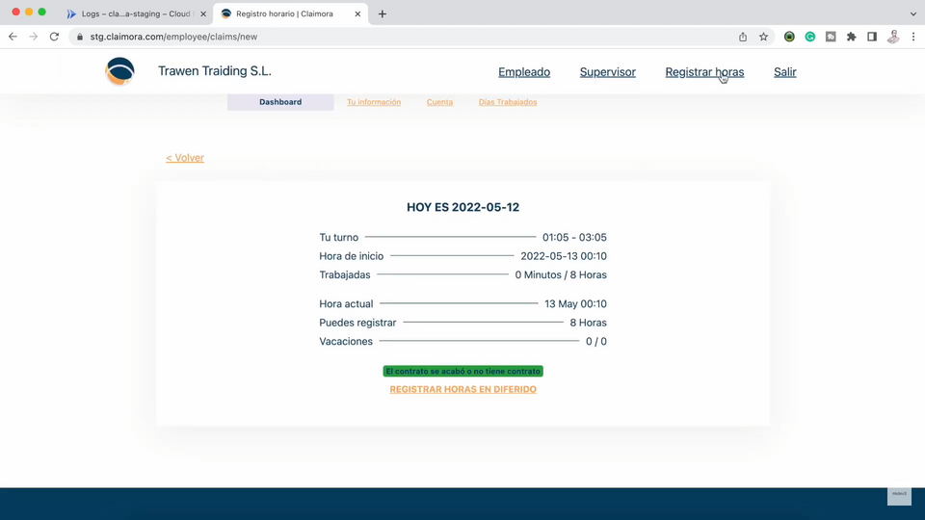The height and width of the screenshot is (520, 925).
Task: Click the green contract ended notice
Action: coord(463,371)
